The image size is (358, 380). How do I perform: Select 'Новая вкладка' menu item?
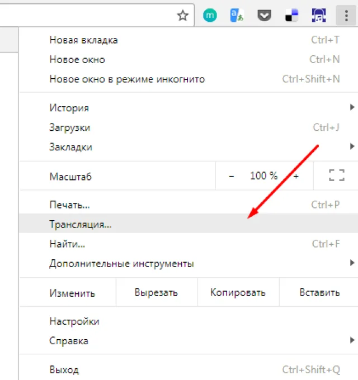click(189, 40)
